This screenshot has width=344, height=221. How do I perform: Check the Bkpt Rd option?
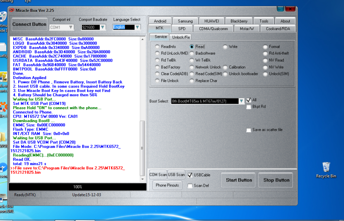pyautogui.click(x=249, y=107)
